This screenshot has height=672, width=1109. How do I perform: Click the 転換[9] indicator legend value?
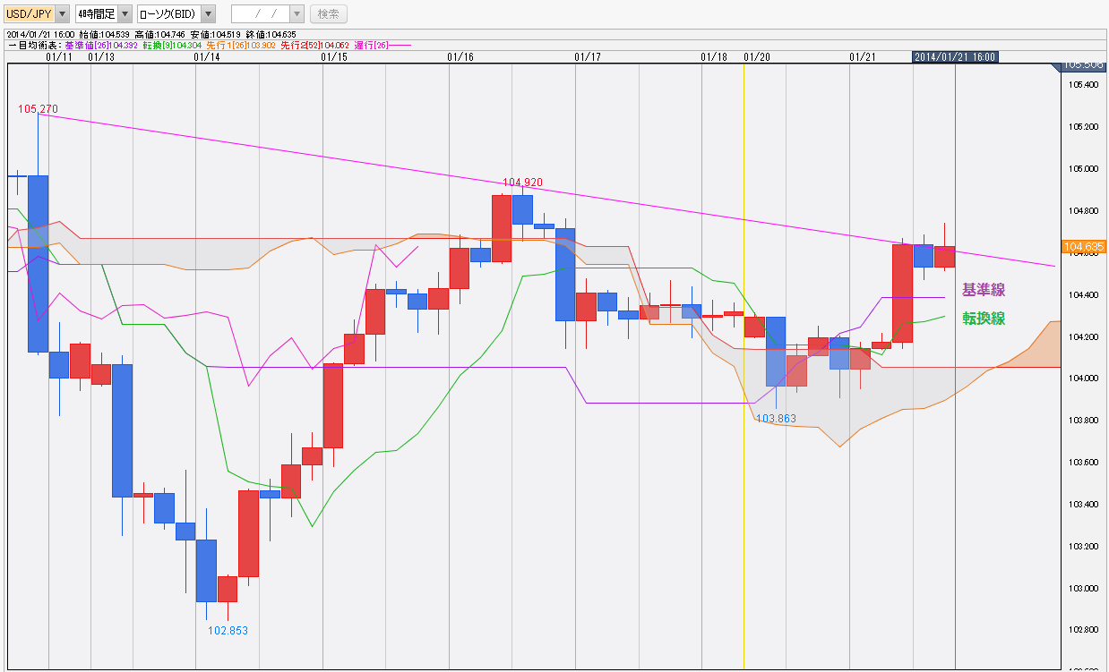172,44
